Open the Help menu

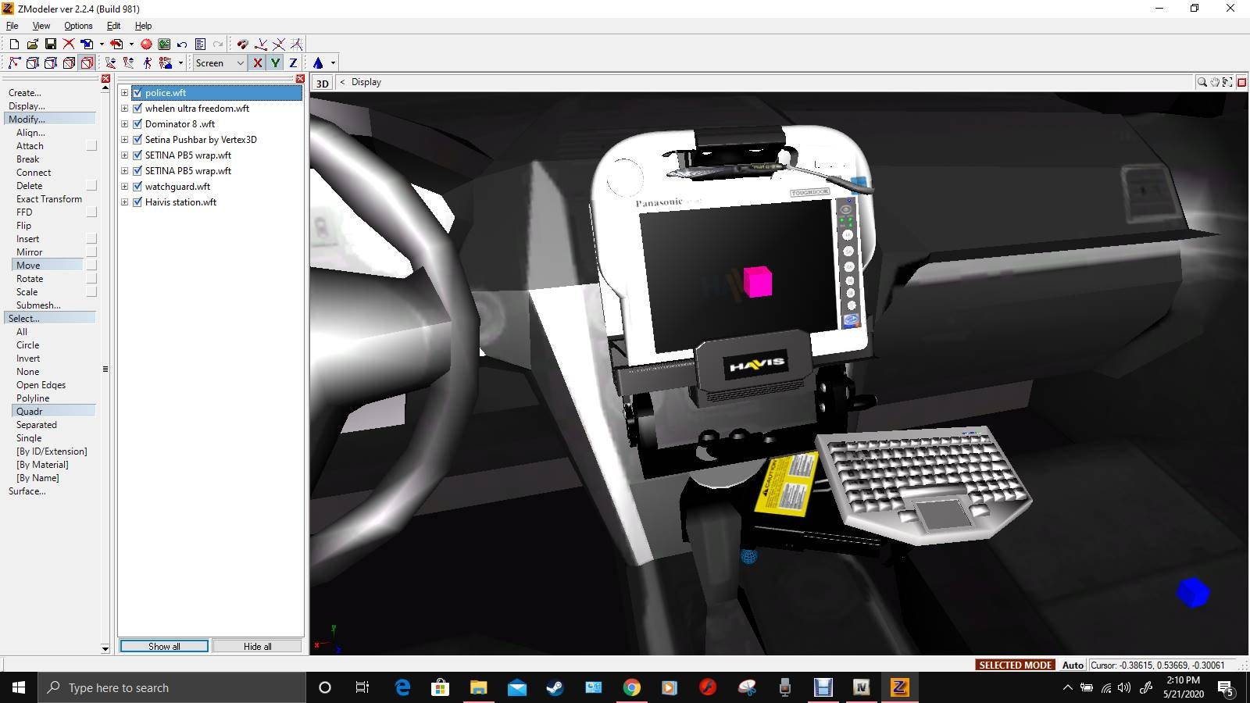(143, 26)
